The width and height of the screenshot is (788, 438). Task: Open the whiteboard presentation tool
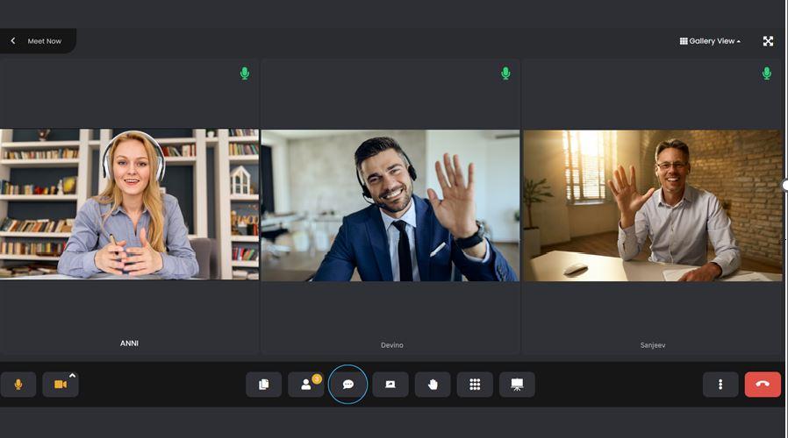517,385
